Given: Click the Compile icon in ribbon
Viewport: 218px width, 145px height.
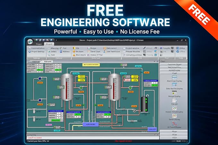Looking at the screenshot, I should coord(161,48).
